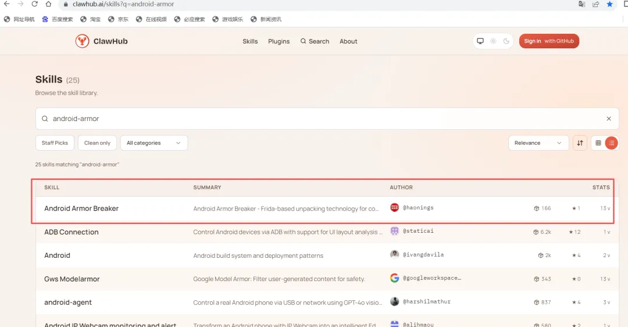Reload the page with refresh icon

34,4
